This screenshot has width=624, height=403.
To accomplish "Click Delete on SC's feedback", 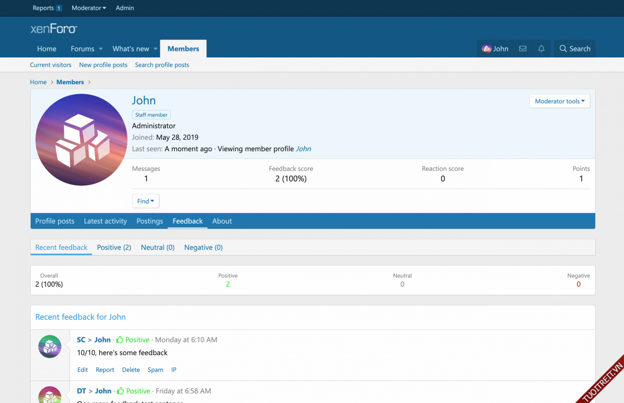I will click(131, 370).
